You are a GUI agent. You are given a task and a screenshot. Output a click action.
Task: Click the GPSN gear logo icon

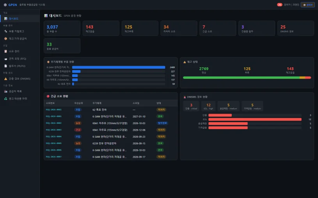pos(5,5)
